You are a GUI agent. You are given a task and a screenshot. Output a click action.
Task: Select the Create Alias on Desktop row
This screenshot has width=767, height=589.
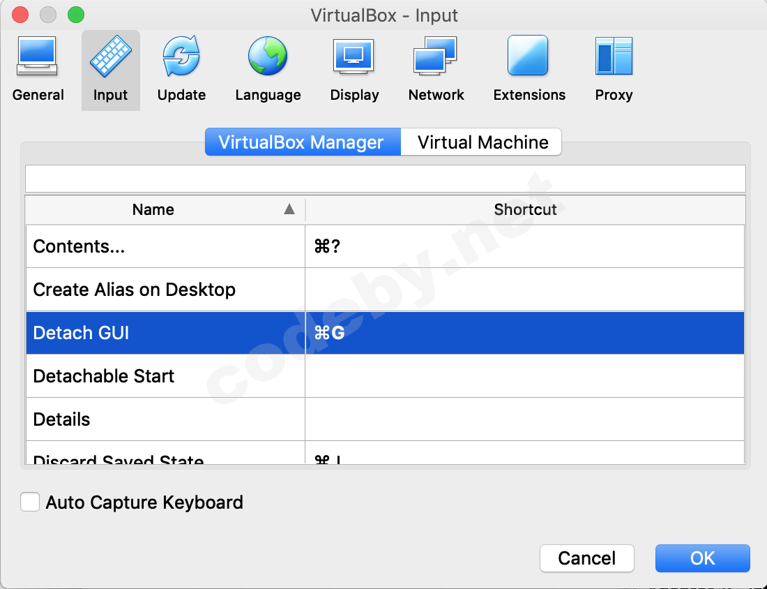pos(165,290)
